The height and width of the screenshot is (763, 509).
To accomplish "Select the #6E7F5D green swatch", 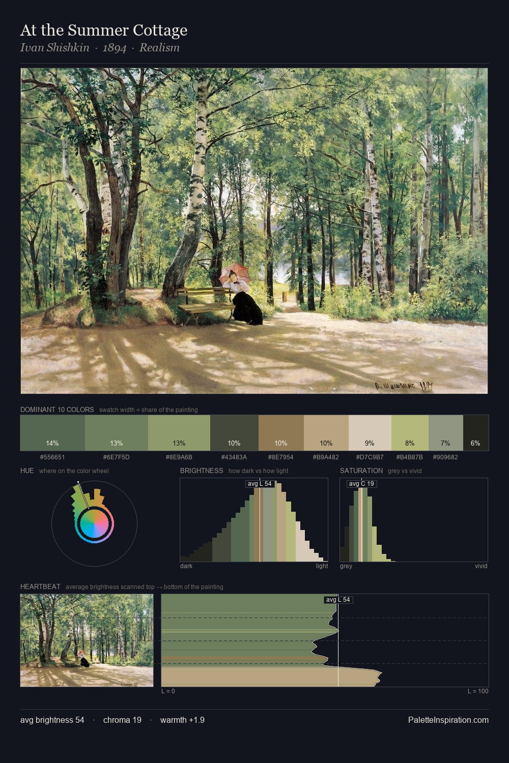I will point(117,433).
